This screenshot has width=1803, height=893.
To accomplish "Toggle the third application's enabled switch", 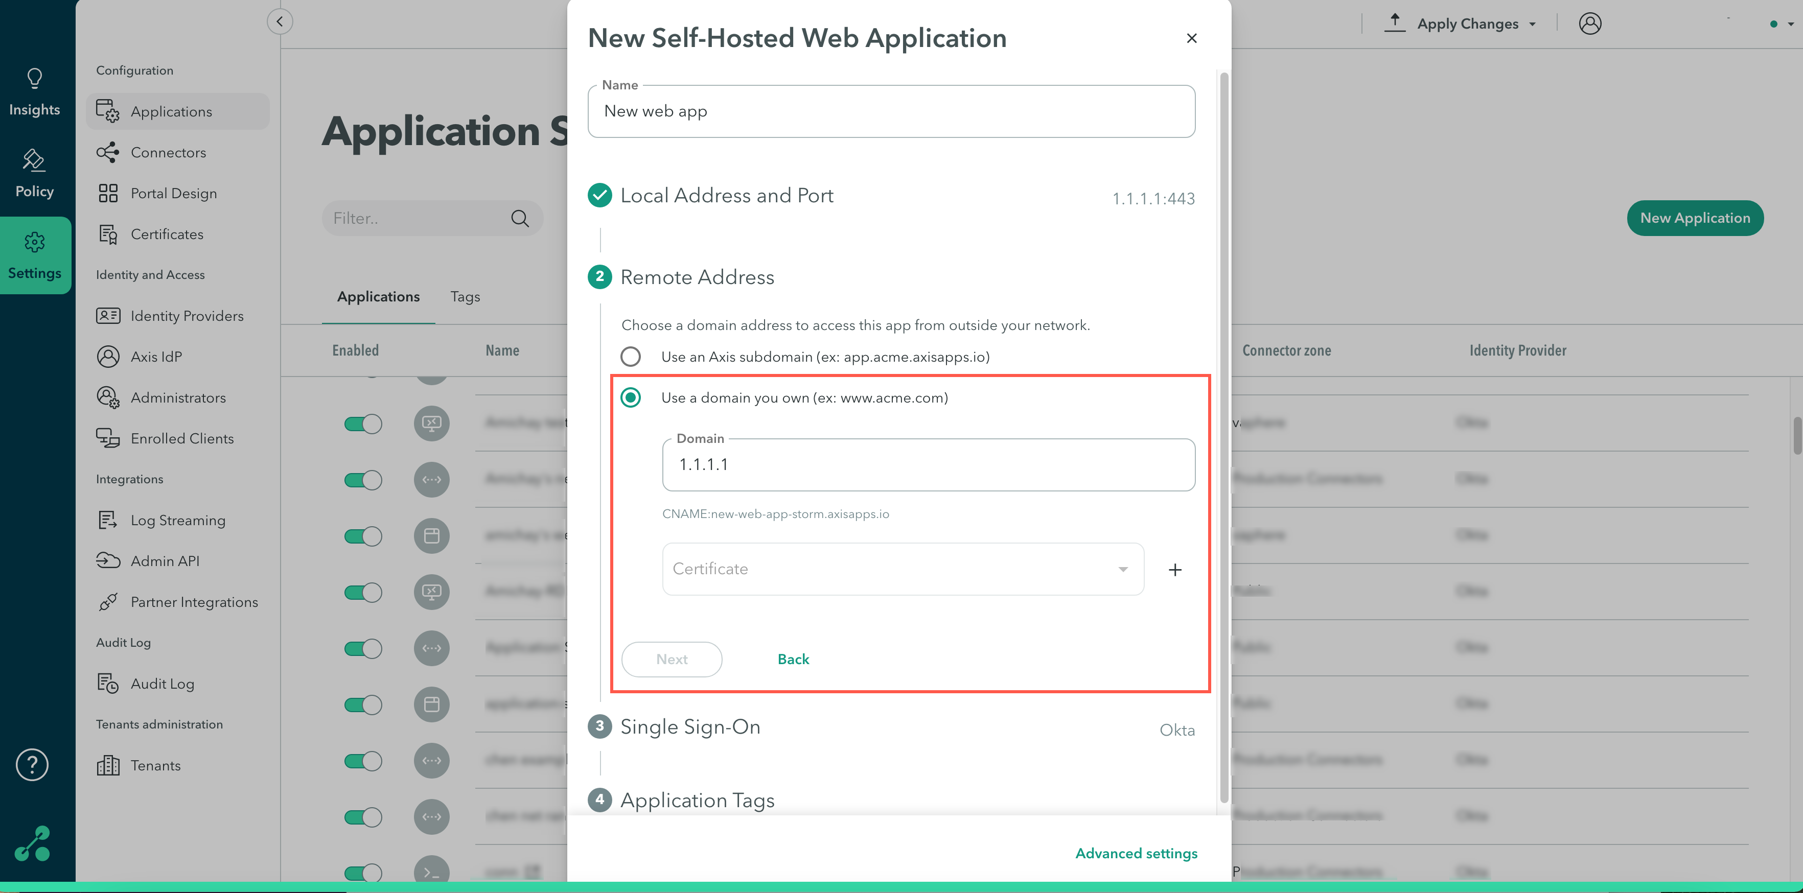I will [363, 536].
